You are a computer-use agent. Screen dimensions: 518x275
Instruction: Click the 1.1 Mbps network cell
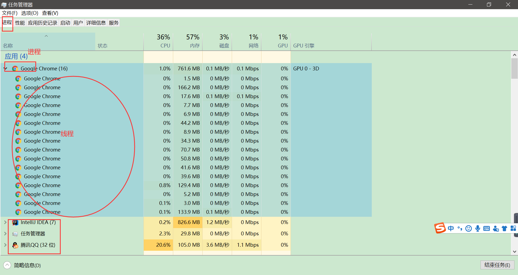247,245
